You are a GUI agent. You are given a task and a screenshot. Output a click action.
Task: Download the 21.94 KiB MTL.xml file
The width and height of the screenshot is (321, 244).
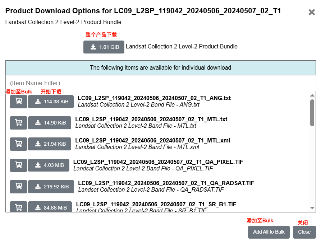tap(50, 144)
